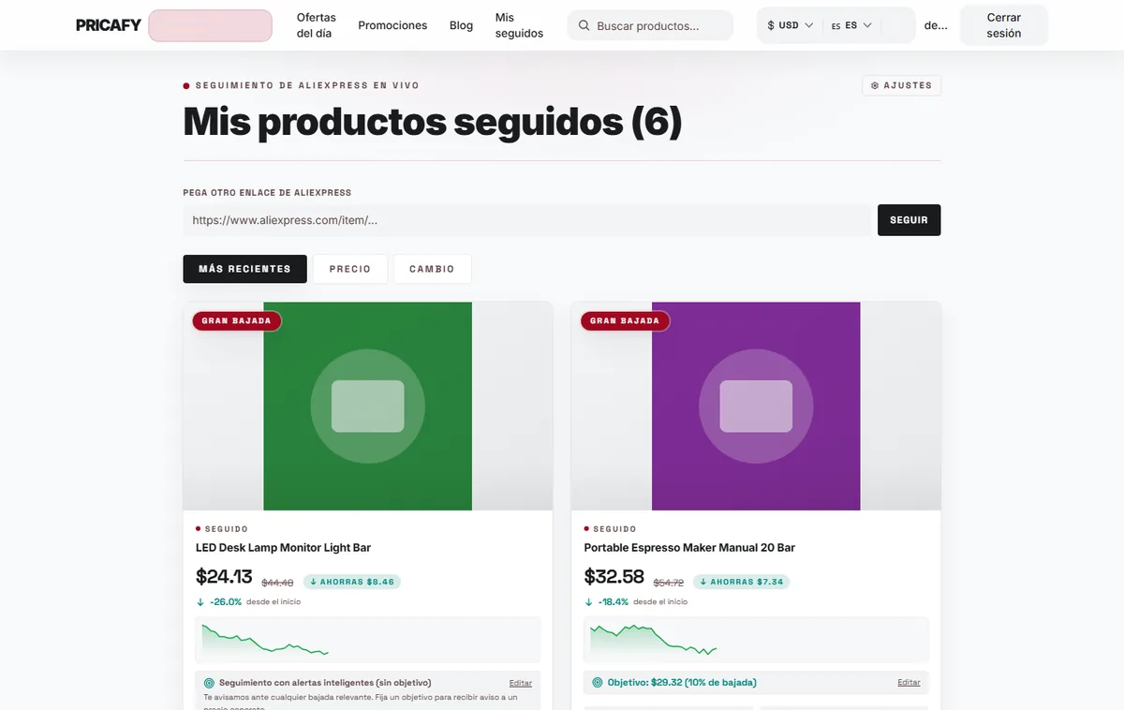
Task: Open the USD currency dropdown
Action: coord(790,26)
